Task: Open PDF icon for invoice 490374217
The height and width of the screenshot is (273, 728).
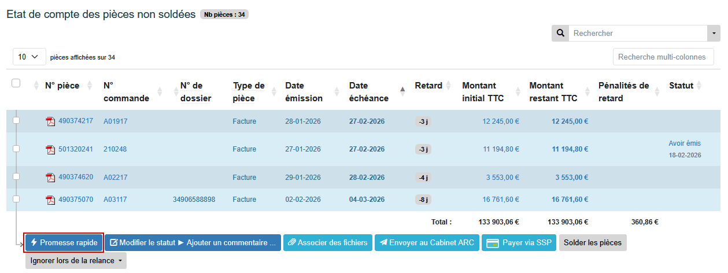Action: point(50,121)
